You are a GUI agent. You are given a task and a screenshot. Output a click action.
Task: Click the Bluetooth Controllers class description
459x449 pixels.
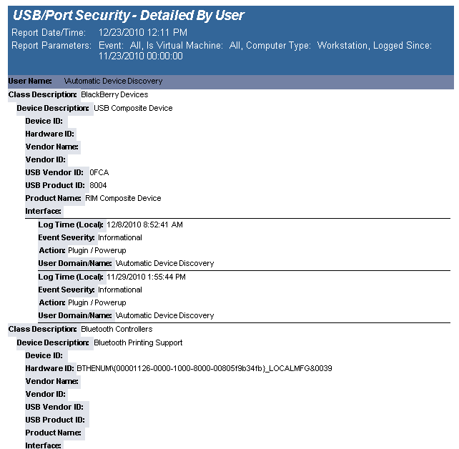pos(117,329)
